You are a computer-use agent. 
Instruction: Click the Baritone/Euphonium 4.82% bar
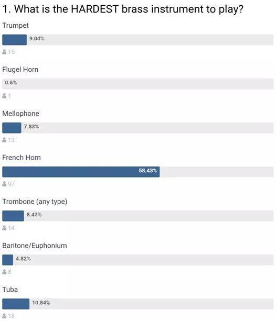138,260
